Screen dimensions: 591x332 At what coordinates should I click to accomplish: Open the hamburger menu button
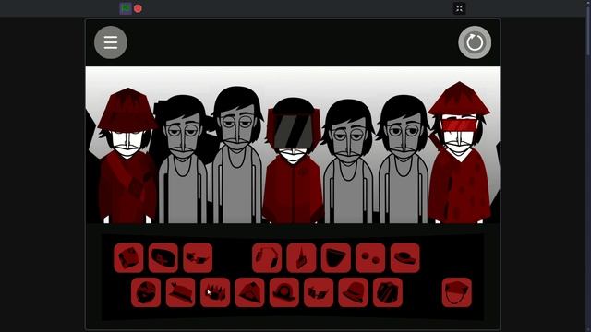click(111, 42)
